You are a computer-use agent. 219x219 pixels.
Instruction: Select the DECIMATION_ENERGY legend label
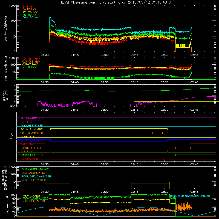click(35, 169)
